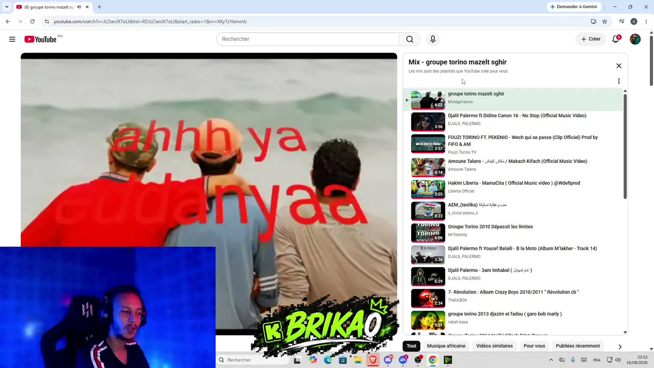This screenshot has height=368, width=654.
Task: Click the TheUcB06 channel name
Action: coord(457,301)
